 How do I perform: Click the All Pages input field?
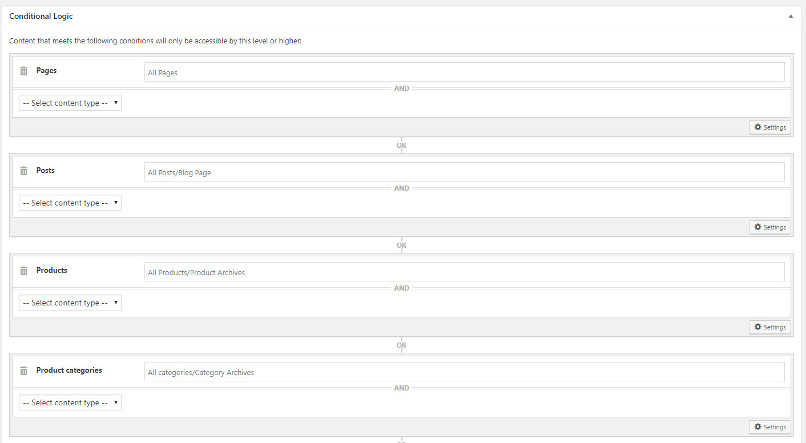464,72
